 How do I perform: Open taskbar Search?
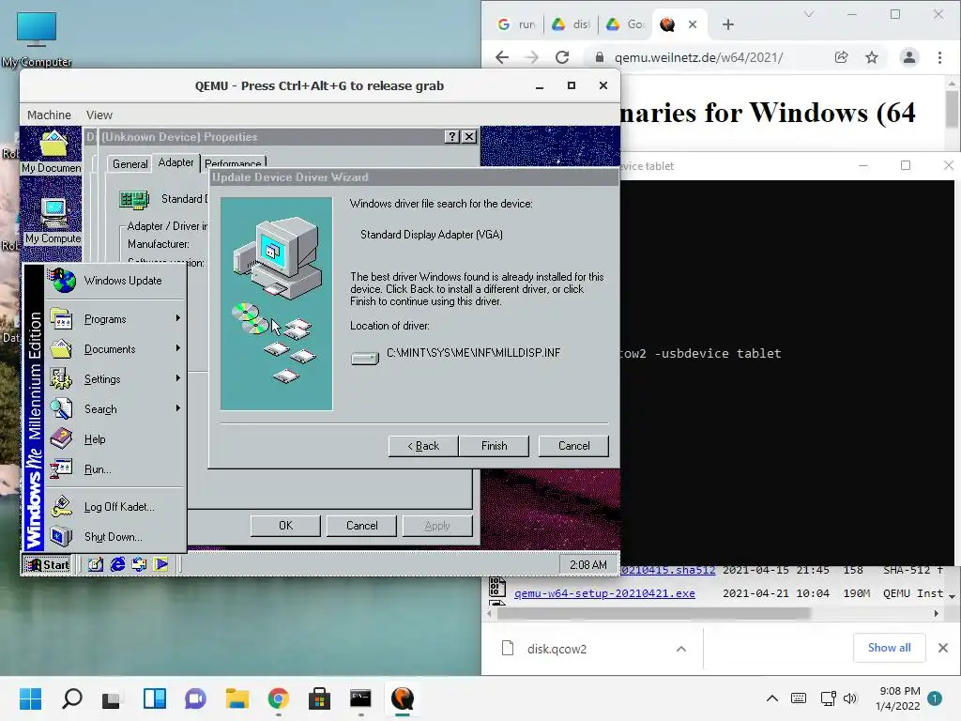pyautogui.click(x=71, y=698)
